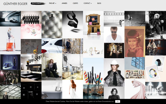Accept cookies with the OK button
166x104 pixels.
click(x=118, y=102)
